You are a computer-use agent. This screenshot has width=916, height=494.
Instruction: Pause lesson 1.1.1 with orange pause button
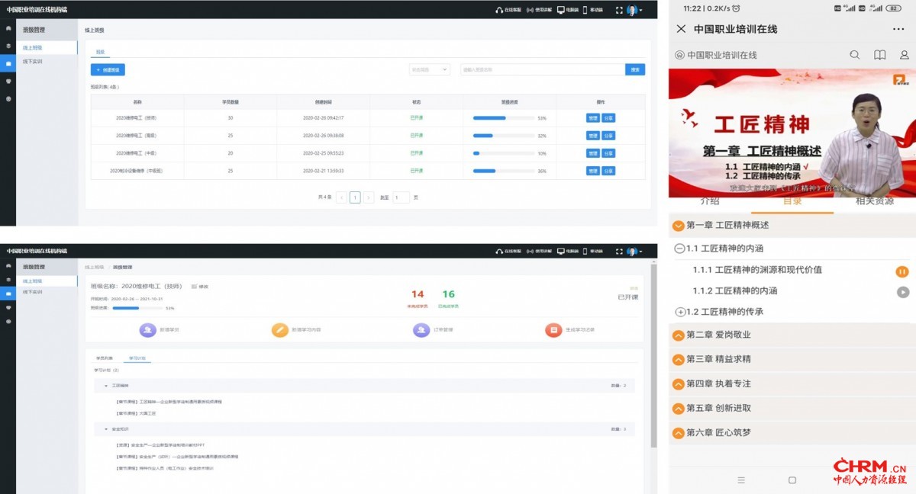(902, 271)
